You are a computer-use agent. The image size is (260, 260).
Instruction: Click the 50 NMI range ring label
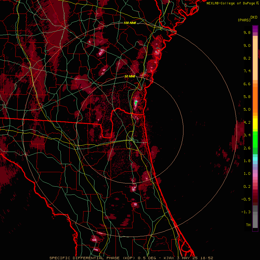coord(130,76)
